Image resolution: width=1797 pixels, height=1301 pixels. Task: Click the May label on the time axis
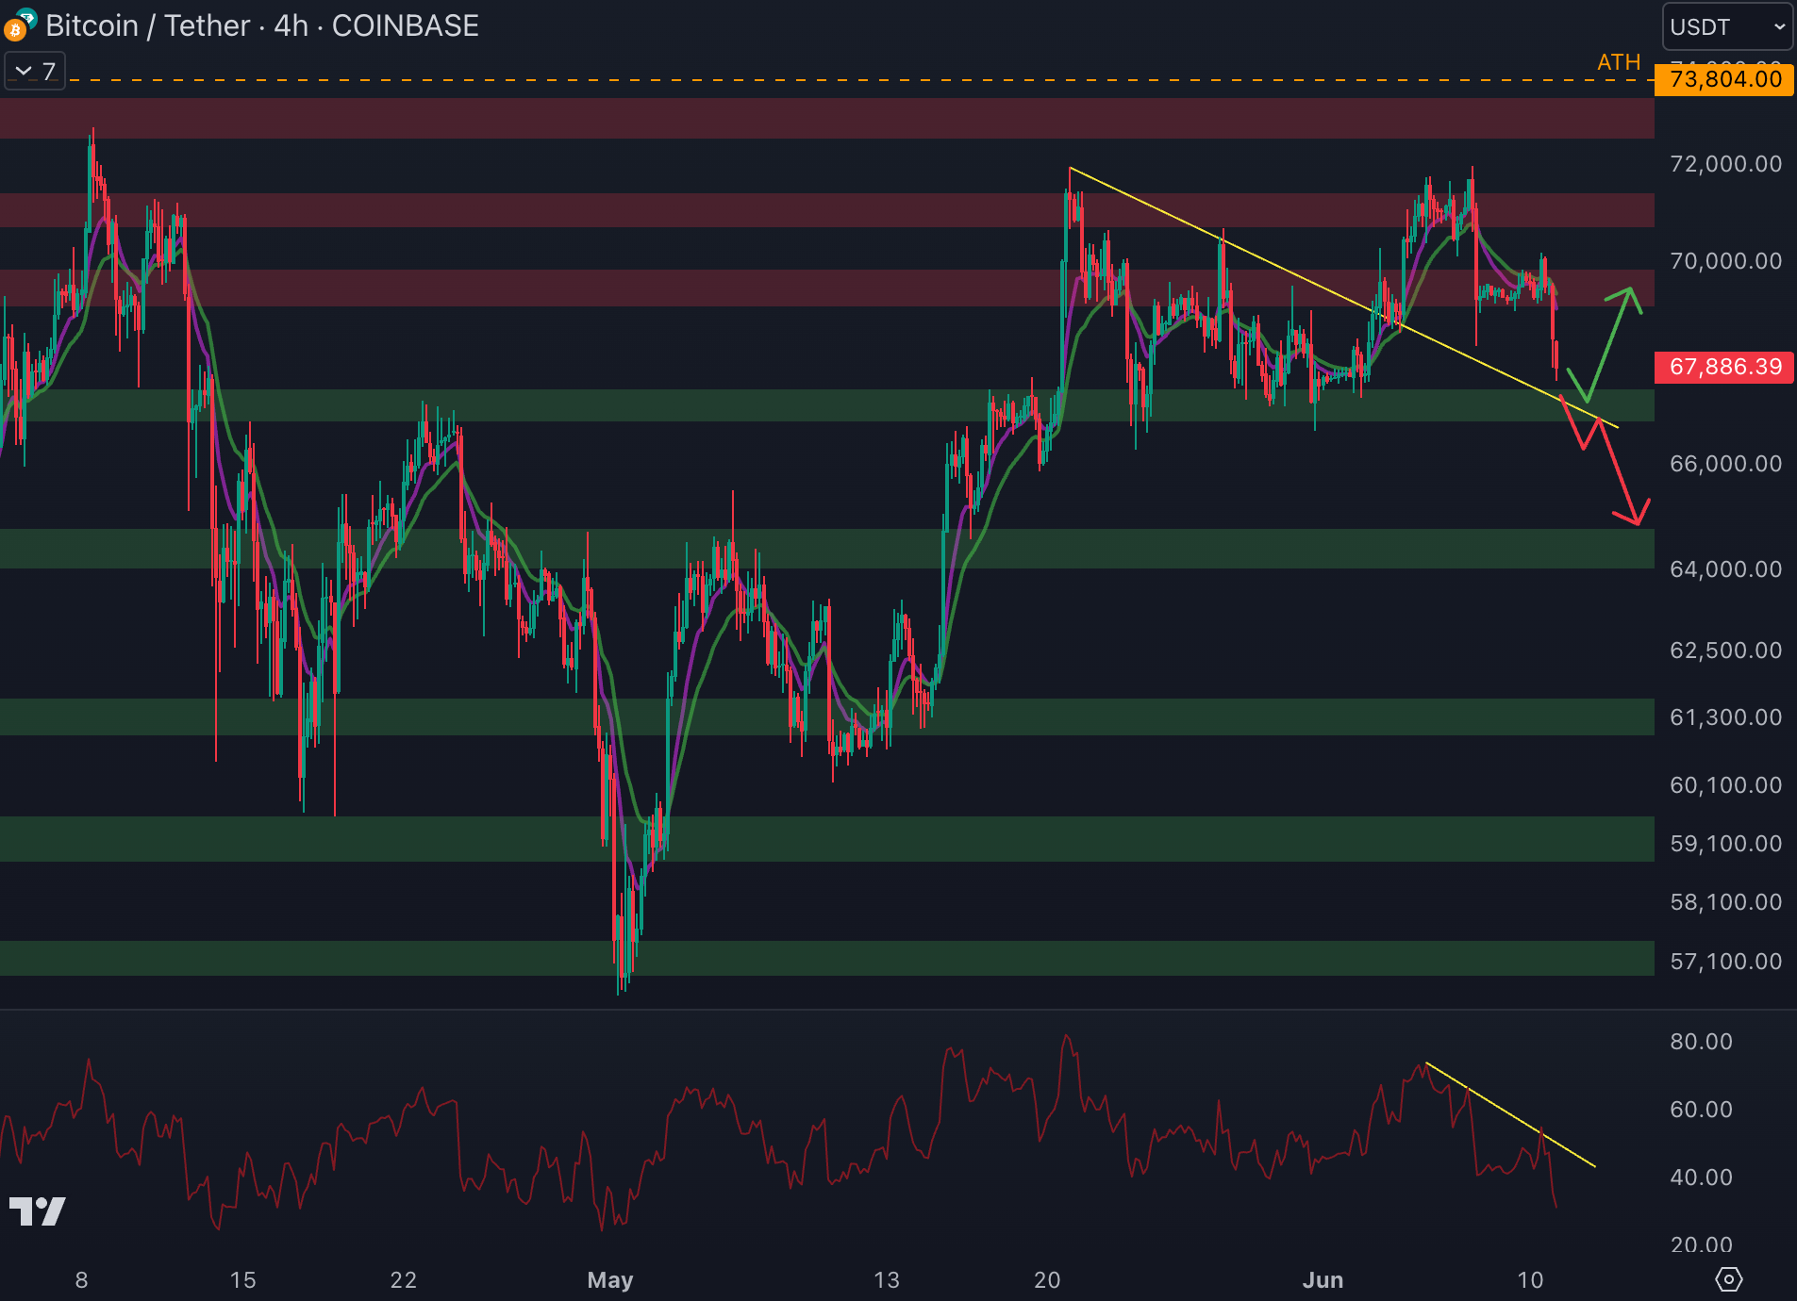pos(609,1279)
